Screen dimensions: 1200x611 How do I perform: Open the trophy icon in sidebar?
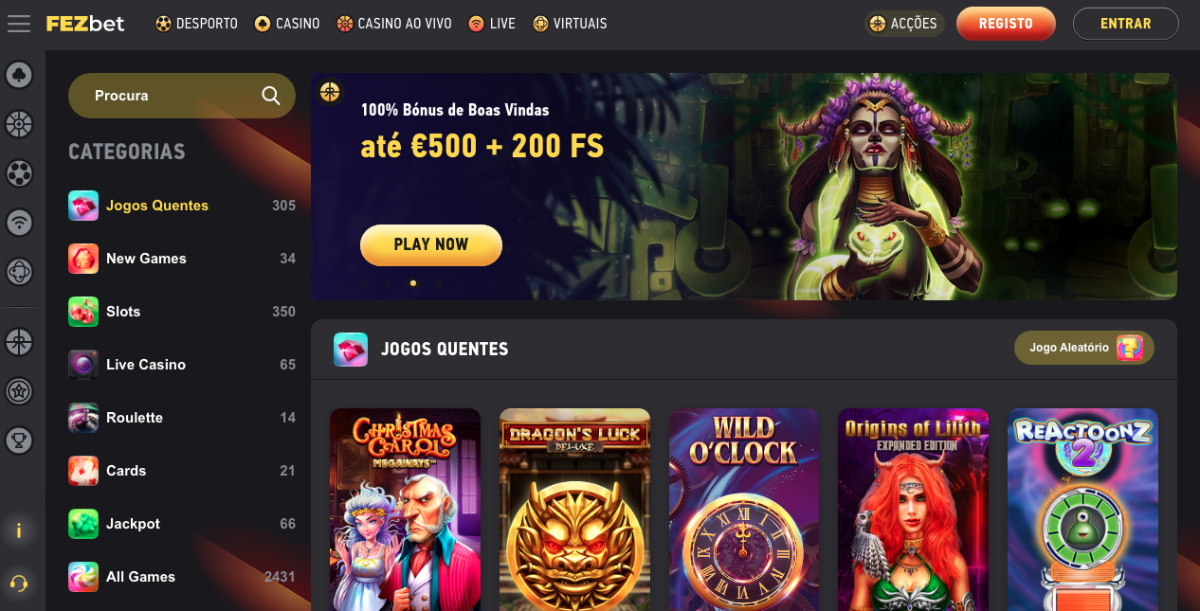[x=19, y=440]
